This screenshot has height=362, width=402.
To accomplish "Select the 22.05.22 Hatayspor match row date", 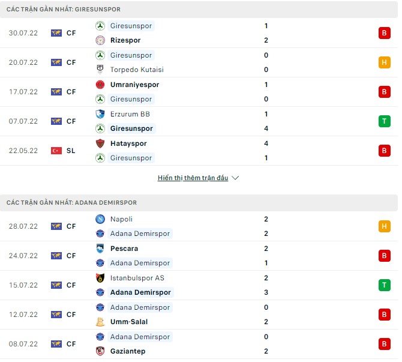I will (x=23, y=151).
